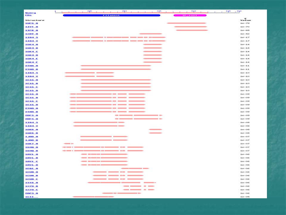The image size is (286, 215).
Task: Select the alignment bar in the 1GK7_A row
Action: click(x=69, y=144)
